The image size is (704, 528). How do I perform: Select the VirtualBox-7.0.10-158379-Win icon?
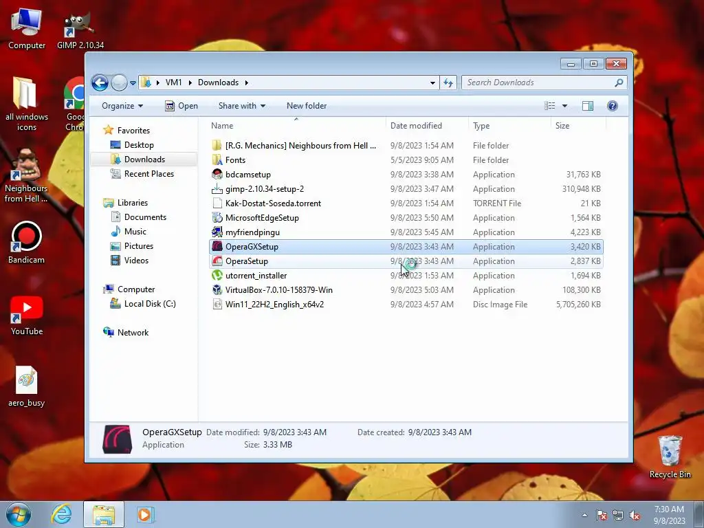tap(217, 289)
